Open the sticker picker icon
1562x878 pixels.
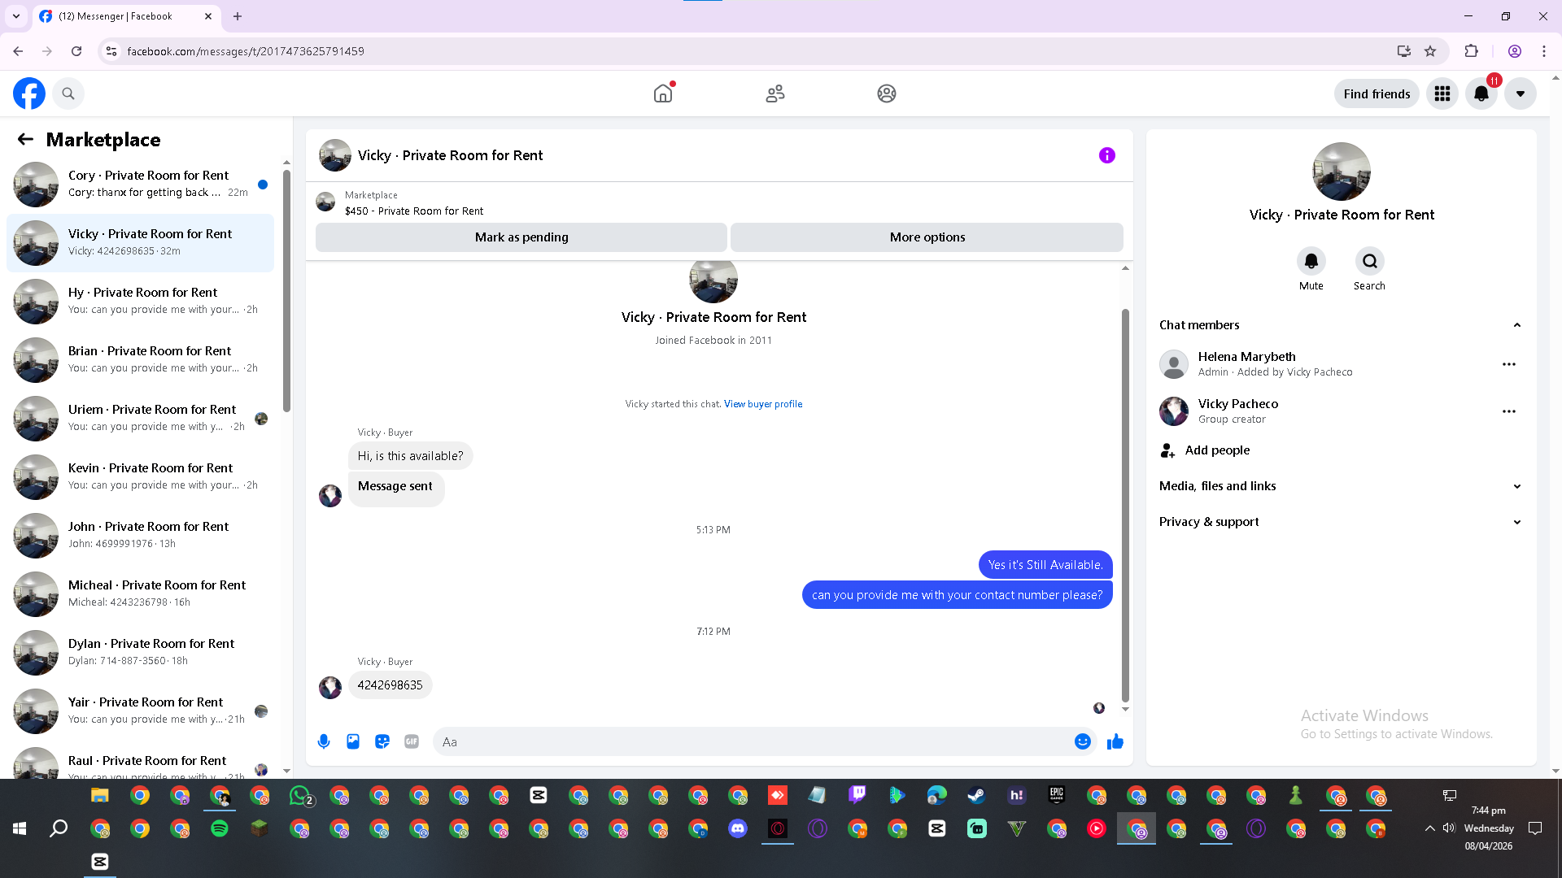tap(382, 741)
